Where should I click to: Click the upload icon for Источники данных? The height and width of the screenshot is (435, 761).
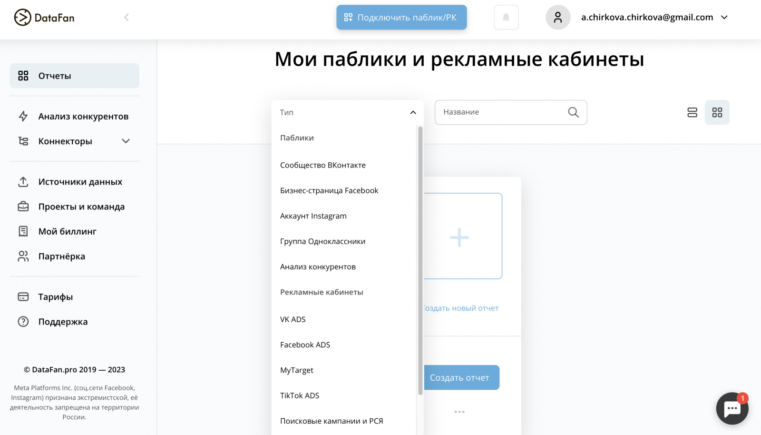pyautogui.click(x=23, y=182)
